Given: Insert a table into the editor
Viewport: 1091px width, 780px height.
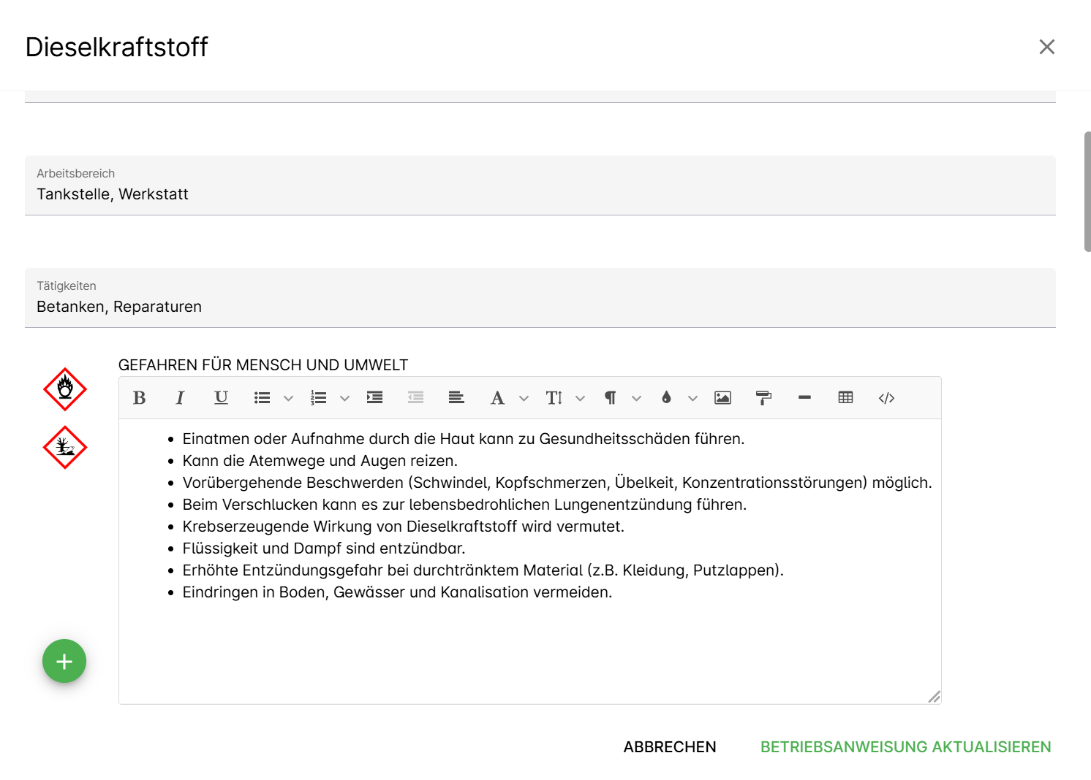Looking at the screenshot, I should point(845,398).
